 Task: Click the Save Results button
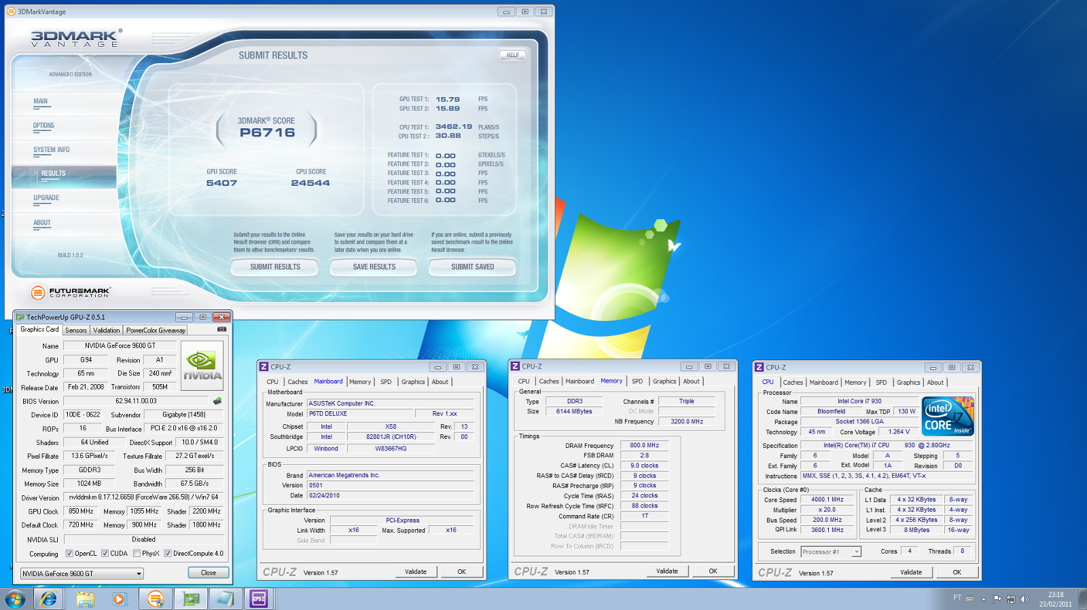pos(374,267)
